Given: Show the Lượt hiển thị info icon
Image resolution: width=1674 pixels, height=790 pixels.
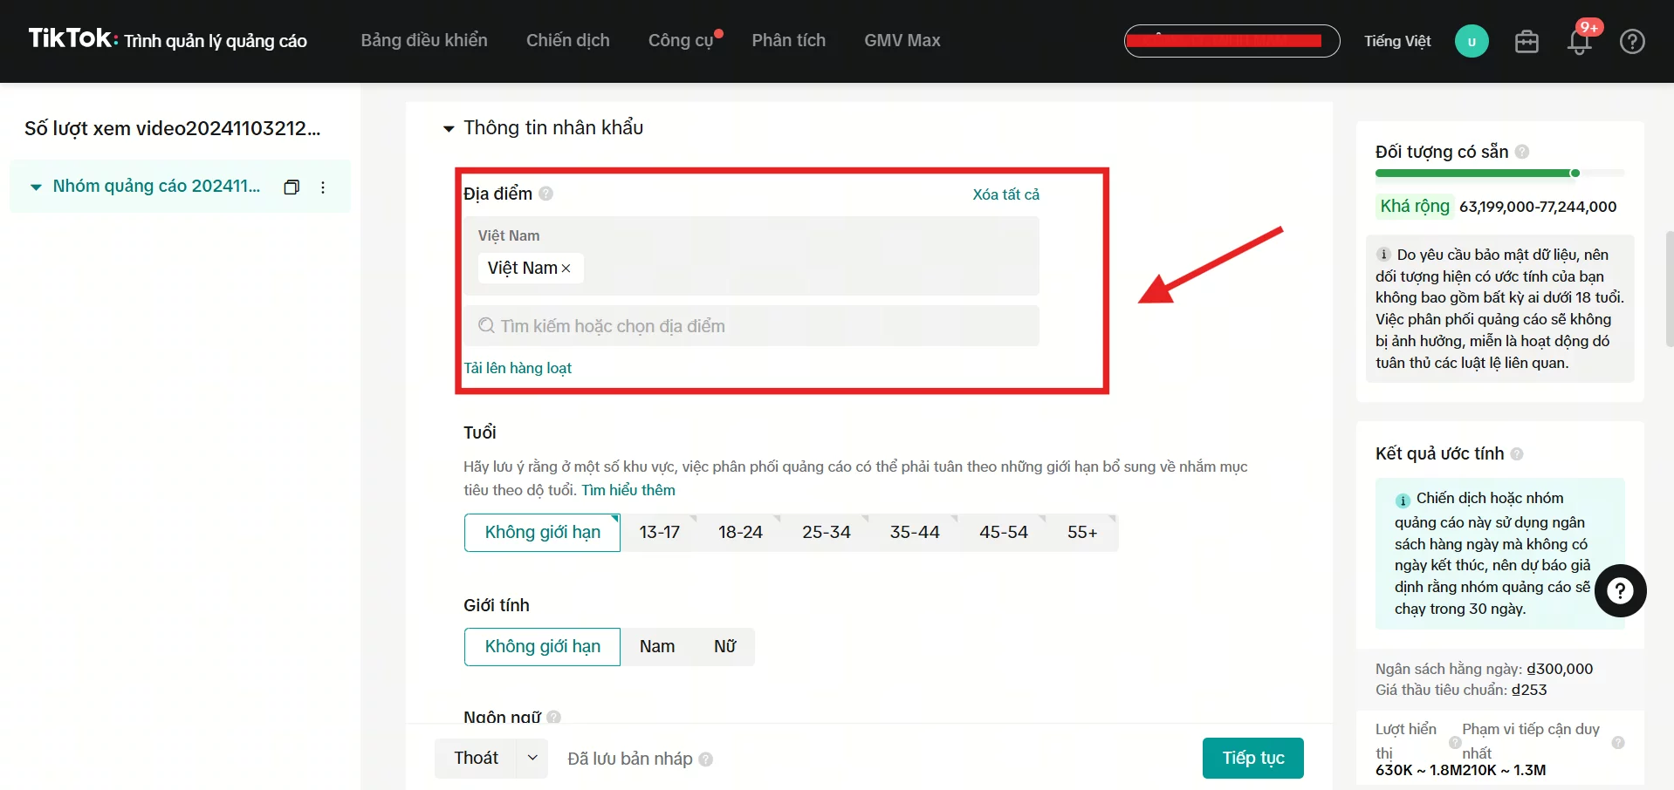Looking at the screenshot, I should (1455, 743).
